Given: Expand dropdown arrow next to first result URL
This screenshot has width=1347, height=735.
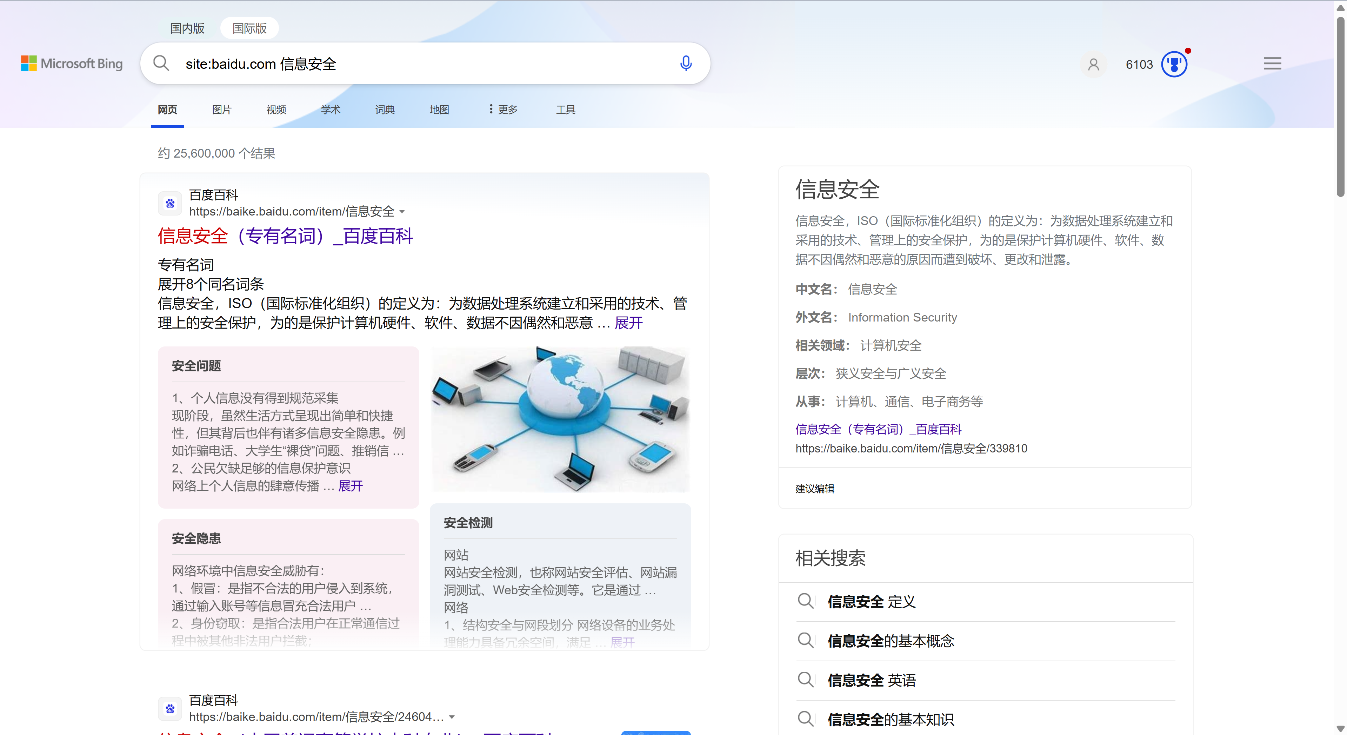Looking at the screenshot, I should pyautogui.click(x=402, y=212).
